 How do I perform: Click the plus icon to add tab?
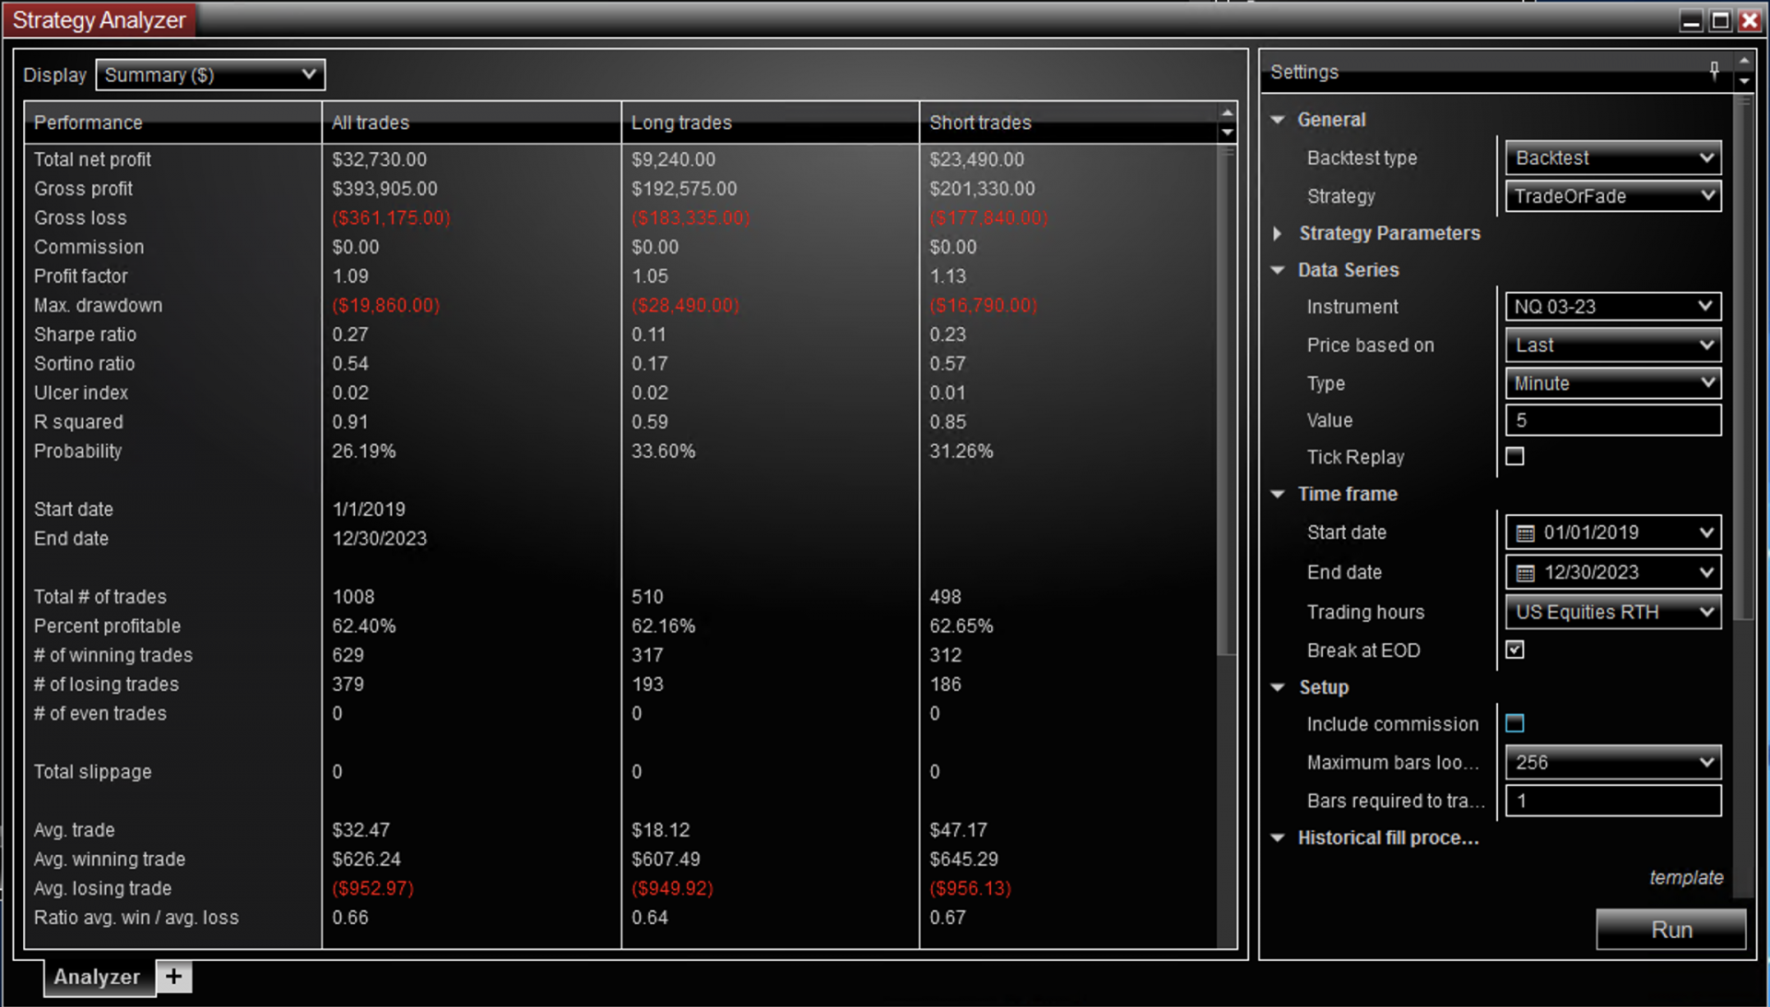coord(173,977)
